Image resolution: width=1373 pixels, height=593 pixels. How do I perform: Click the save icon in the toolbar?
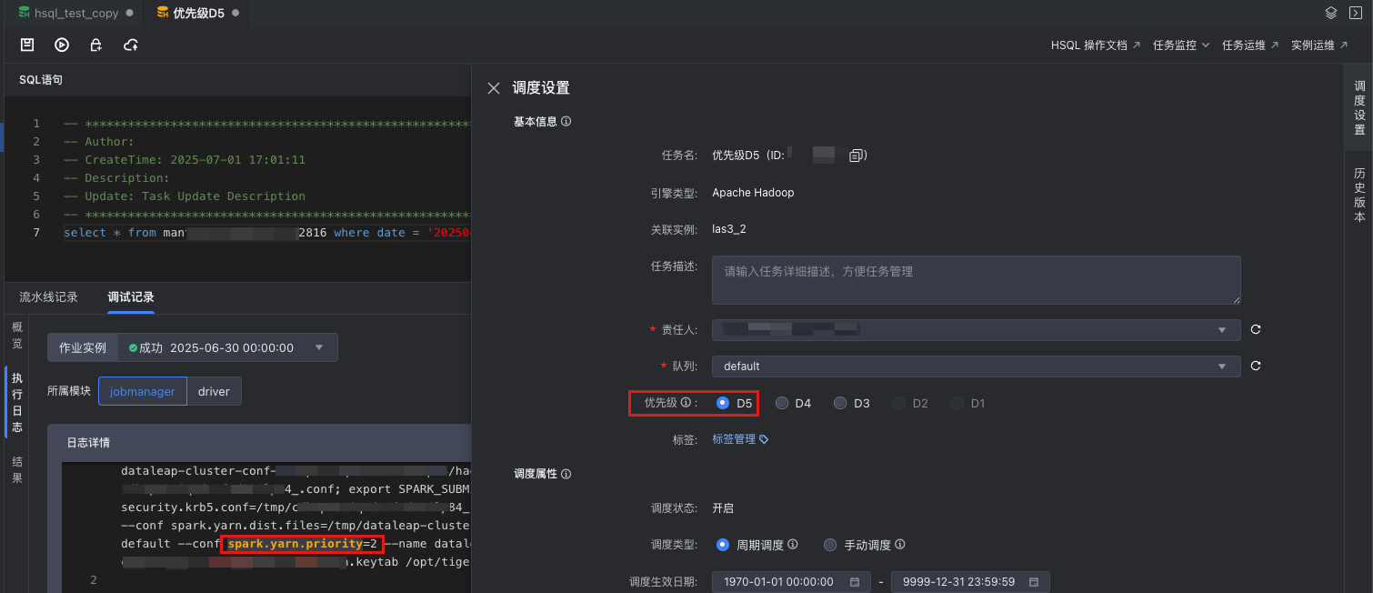(x=27, y=45)
